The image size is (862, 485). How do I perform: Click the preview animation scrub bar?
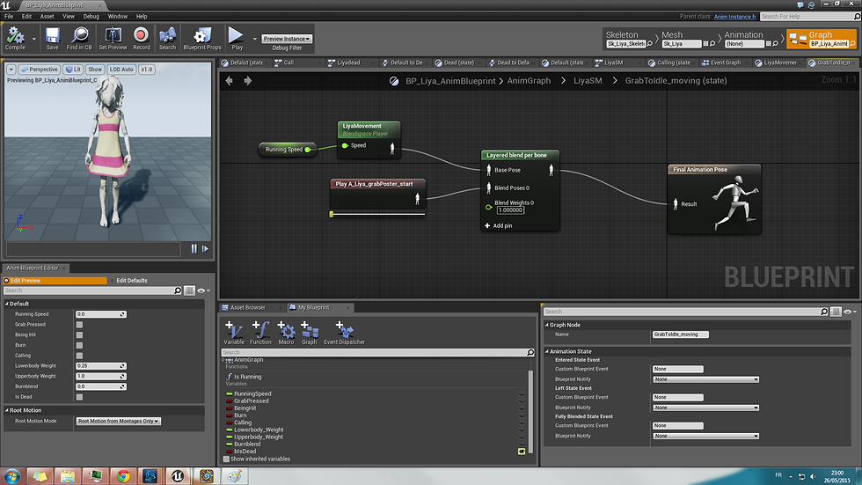[x=93, y=249]
